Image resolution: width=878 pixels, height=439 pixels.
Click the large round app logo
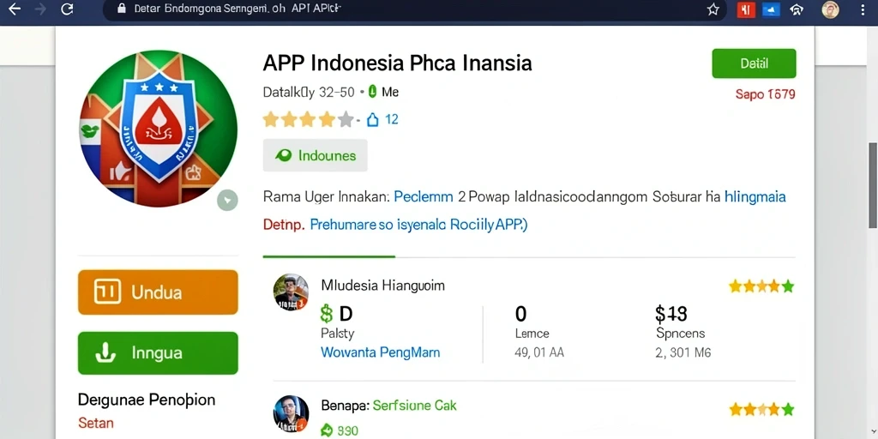tap(158, 129)
